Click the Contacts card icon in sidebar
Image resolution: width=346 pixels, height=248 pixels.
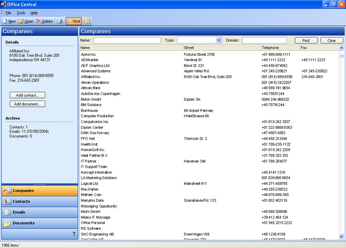[7, 201]
